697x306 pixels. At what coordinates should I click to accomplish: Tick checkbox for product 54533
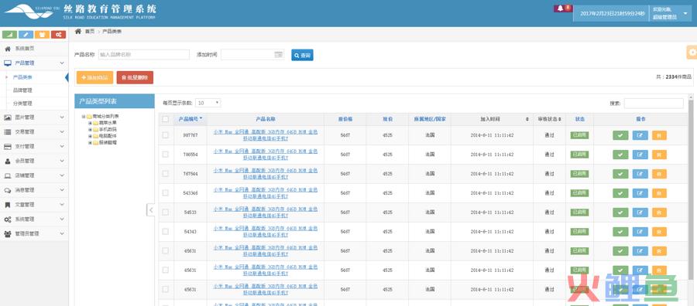pyautogui.click(x=166, y=212)
